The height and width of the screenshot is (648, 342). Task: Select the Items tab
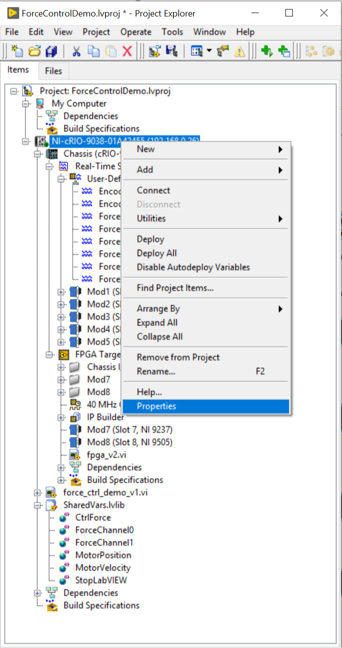(18, 70)
